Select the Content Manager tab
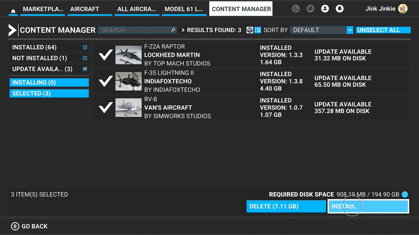The height and width of the screenshot is (235, 419). [241, 9]
